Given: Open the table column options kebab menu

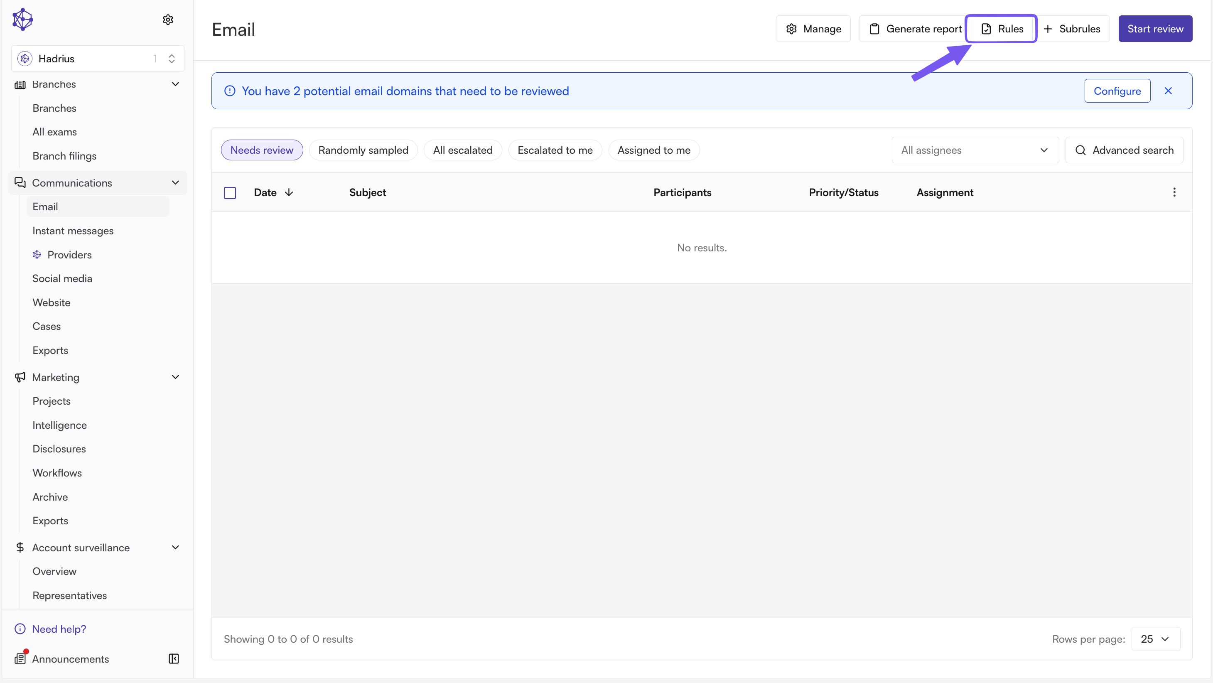Looking at the screenshot, I should tap(1174, 192).
